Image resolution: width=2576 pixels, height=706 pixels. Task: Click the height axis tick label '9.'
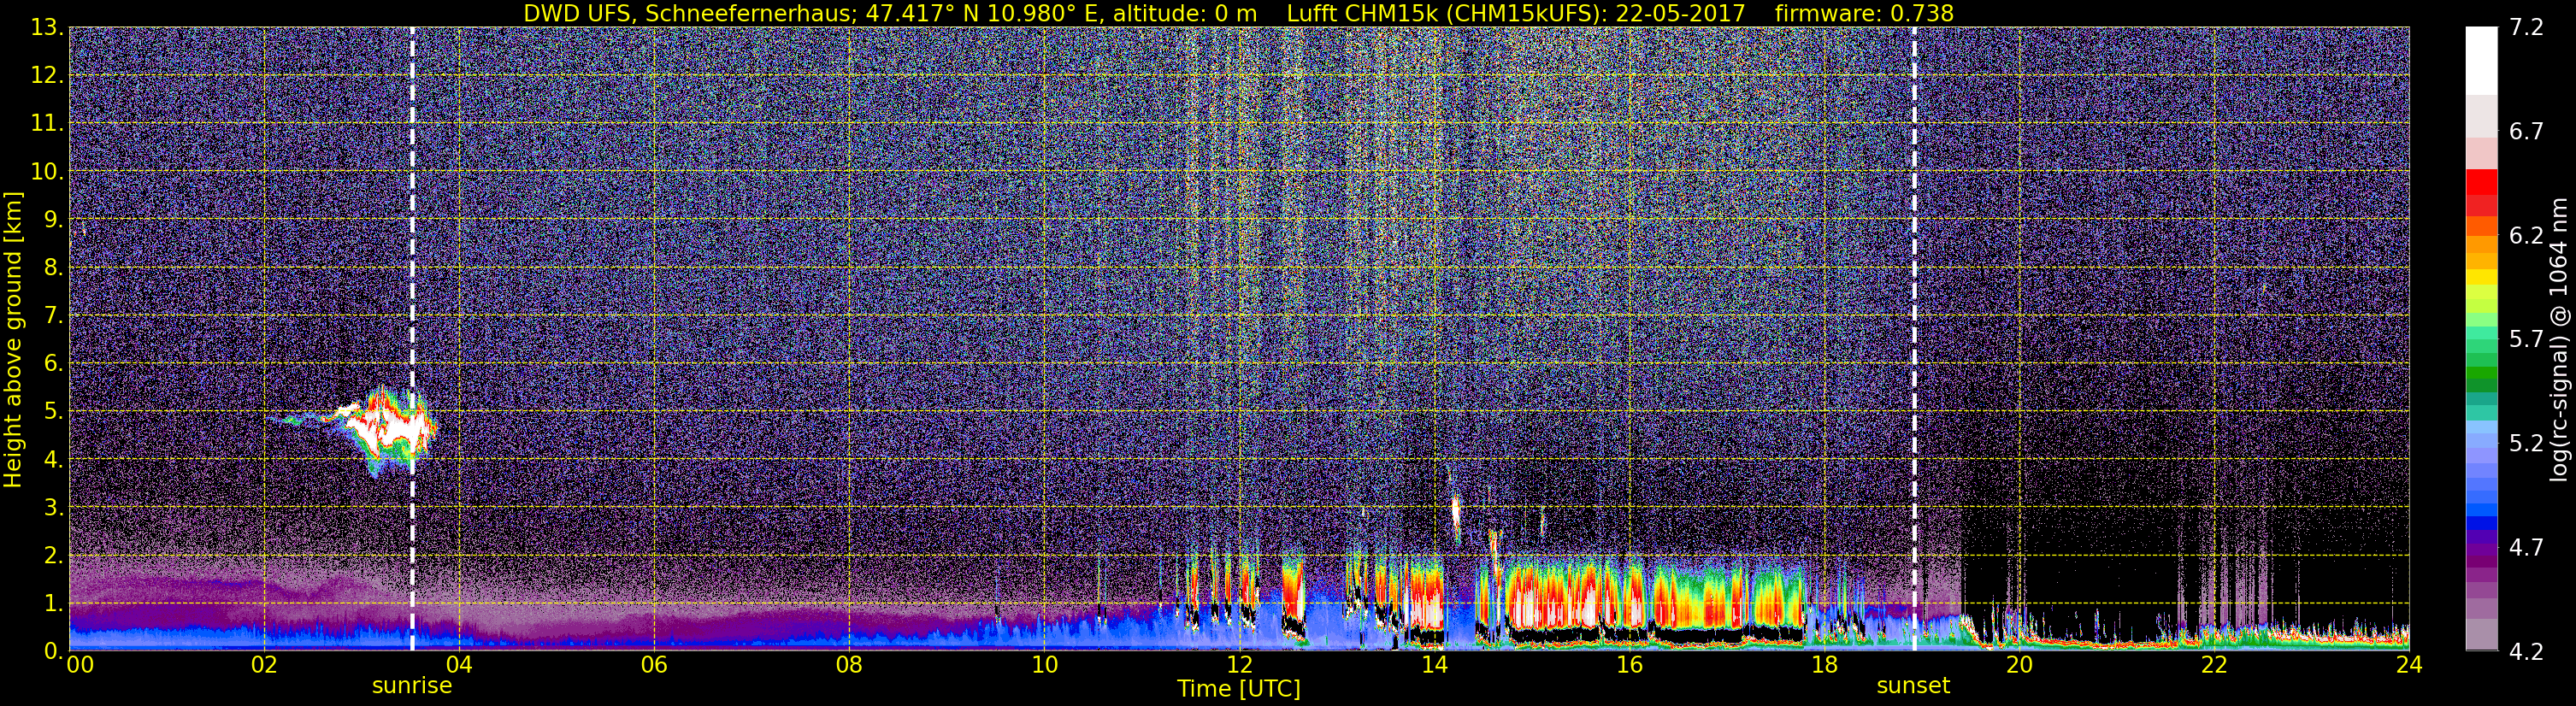click(53, 219)
